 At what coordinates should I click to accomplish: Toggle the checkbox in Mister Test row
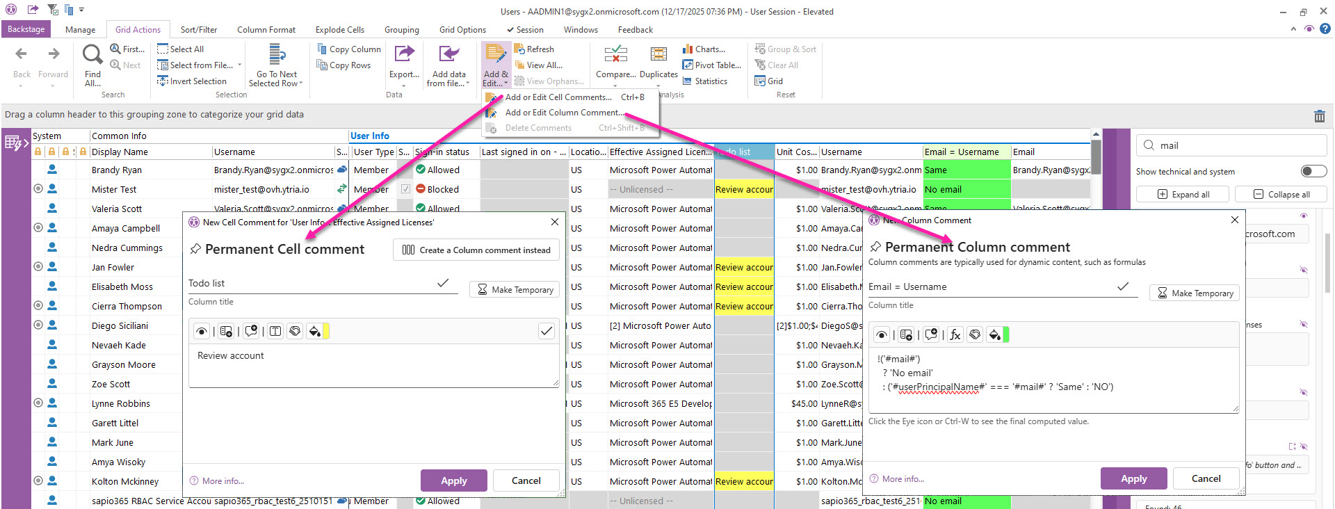click(405, 189)
